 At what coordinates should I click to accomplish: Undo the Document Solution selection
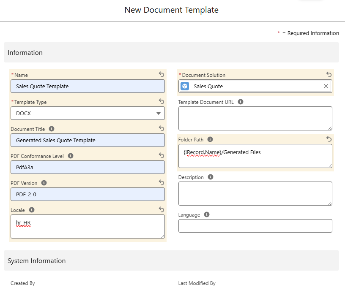tap(329, 74)
